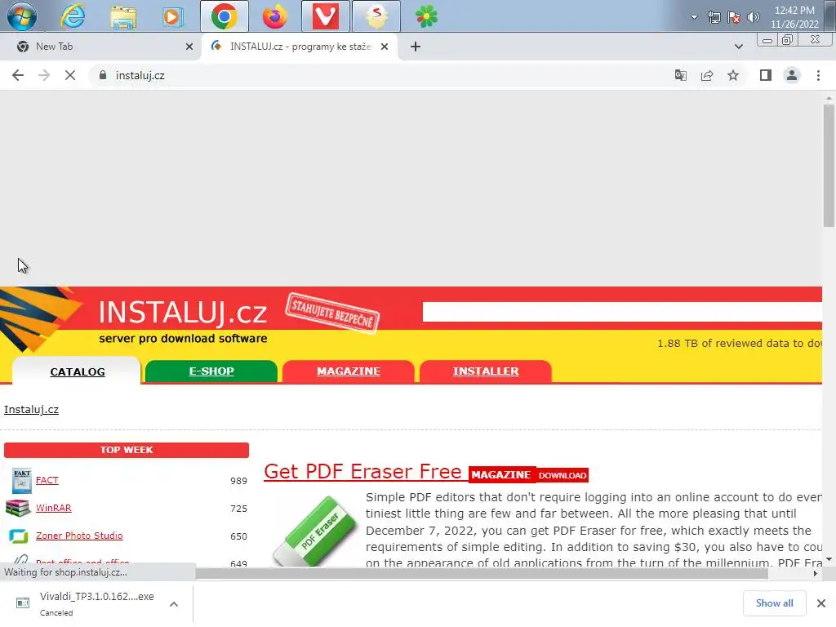Go back to the previous page
Image resolution: width=836 pixels, height=627 pixels.
tap(18, 75)
